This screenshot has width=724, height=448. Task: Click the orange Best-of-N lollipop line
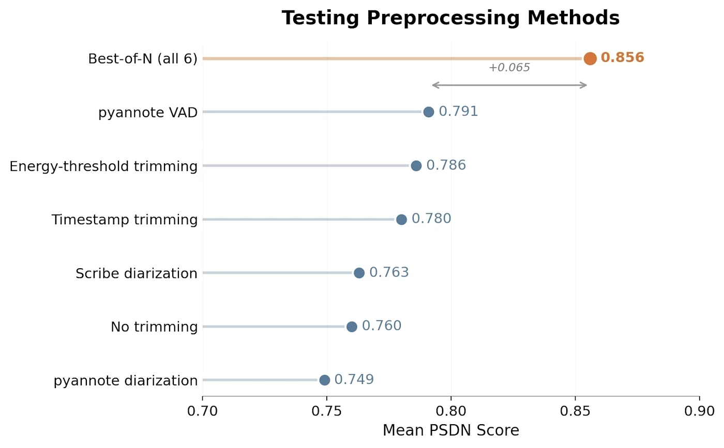(x=393, y=58)
